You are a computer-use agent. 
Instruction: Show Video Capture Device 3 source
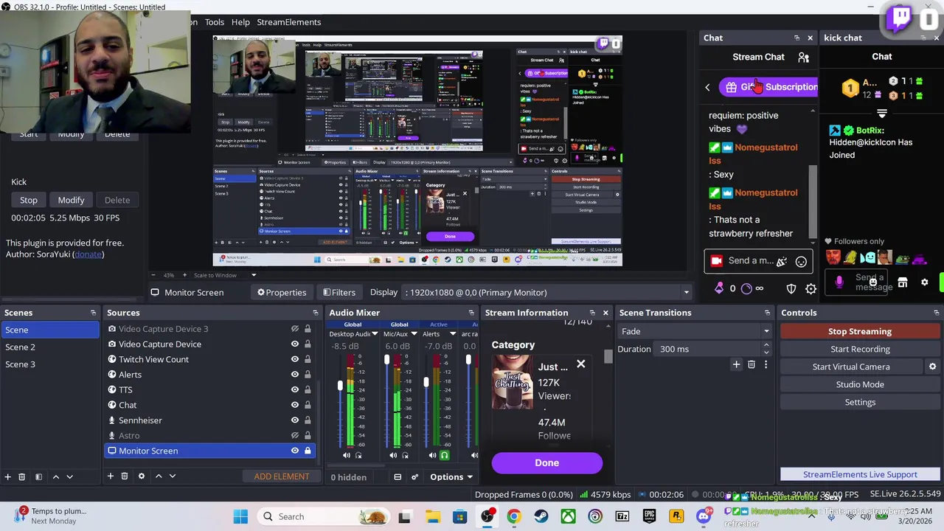295,329
